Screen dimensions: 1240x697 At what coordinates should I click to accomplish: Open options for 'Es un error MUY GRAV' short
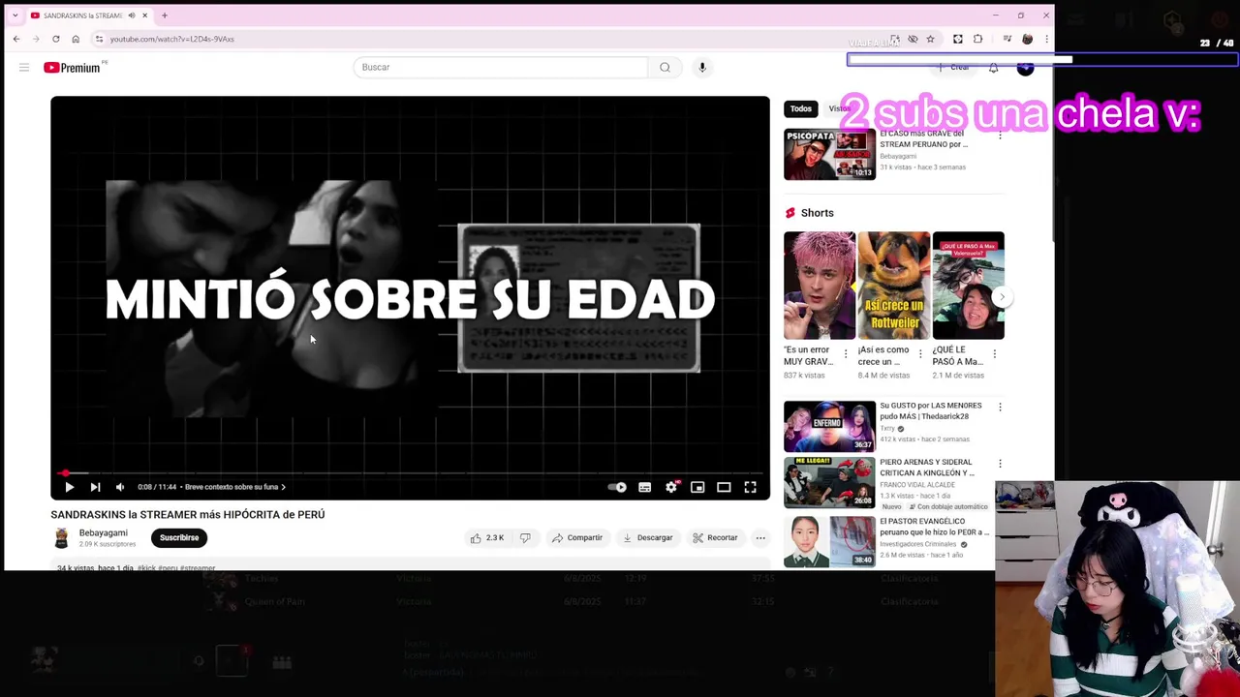click(846, 354)
